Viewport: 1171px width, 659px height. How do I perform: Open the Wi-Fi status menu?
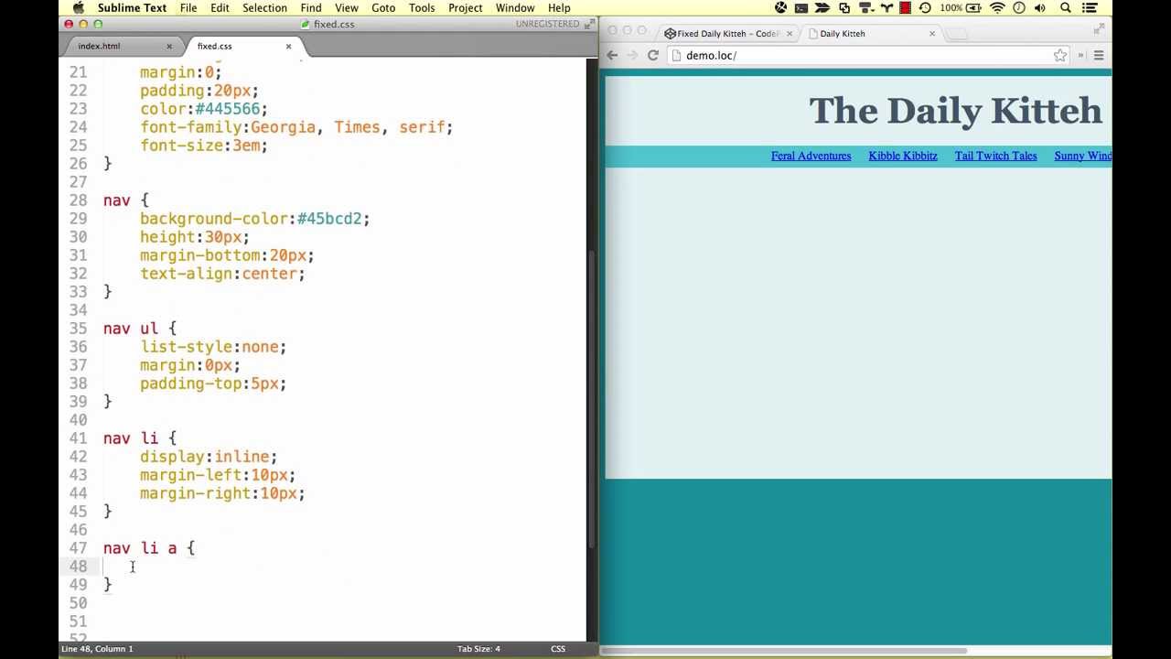[997, 8]
